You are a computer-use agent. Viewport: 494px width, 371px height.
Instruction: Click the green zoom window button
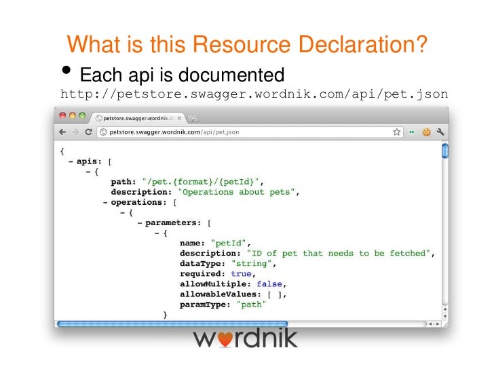coord(82,115)
